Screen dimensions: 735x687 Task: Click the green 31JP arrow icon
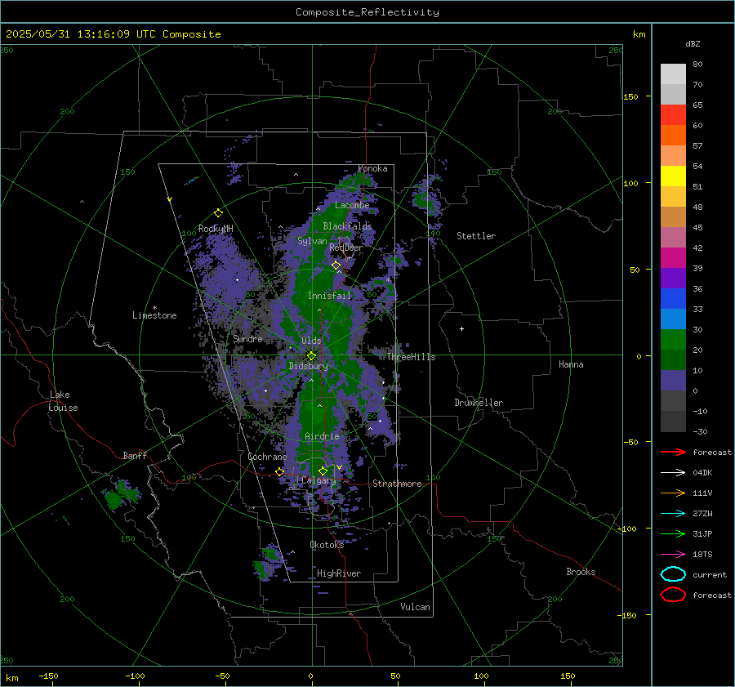pyautogui.click(x=673, y=533)
